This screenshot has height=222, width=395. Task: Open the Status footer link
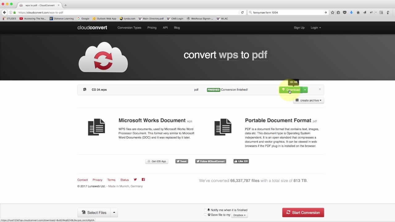(125, 180)
